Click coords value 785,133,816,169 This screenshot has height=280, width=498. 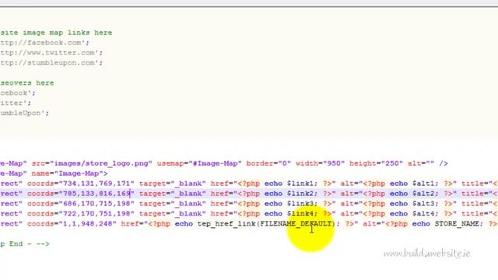click(x=96, y=194)
